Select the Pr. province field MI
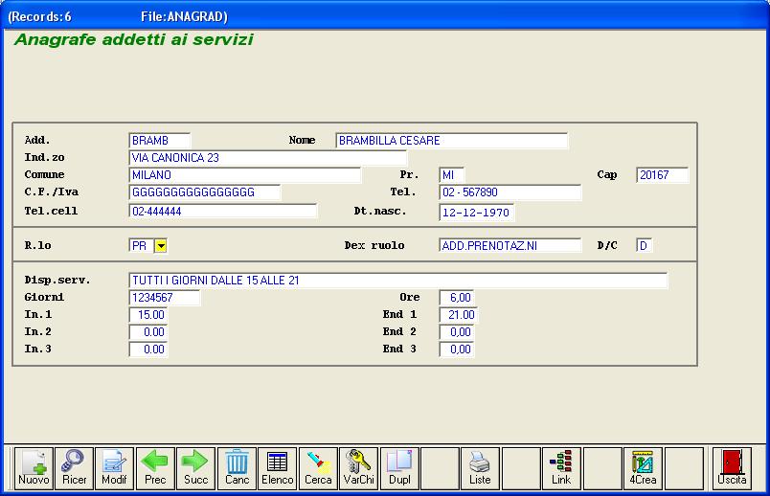770x496 pixels. pyautogui.click(x=452, y=175)
